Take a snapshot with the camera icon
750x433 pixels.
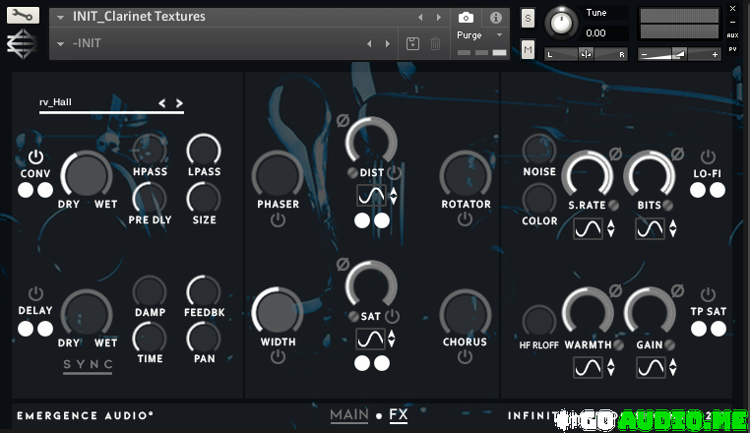[x=466, y=18]
